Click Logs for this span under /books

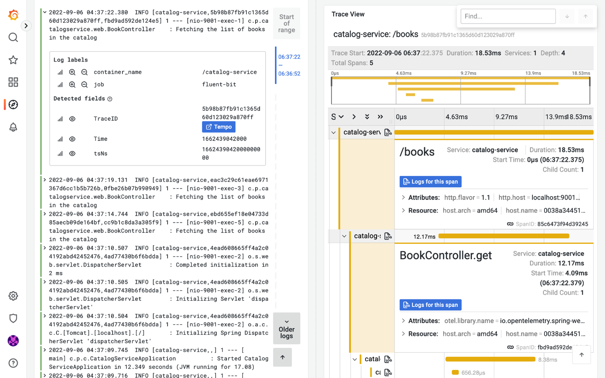(x=430, y=182)
